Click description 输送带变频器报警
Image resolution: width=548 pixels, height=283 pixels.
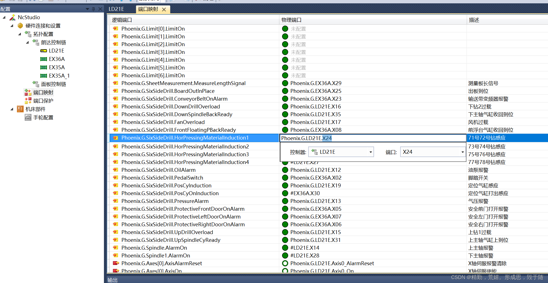click(488, 99)
